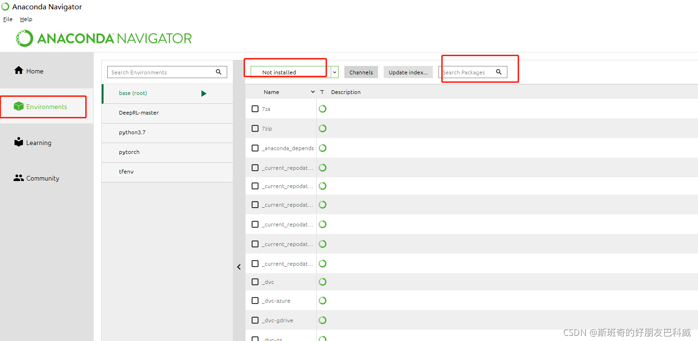Click the status circle icon for _dvc

(322, 282)
